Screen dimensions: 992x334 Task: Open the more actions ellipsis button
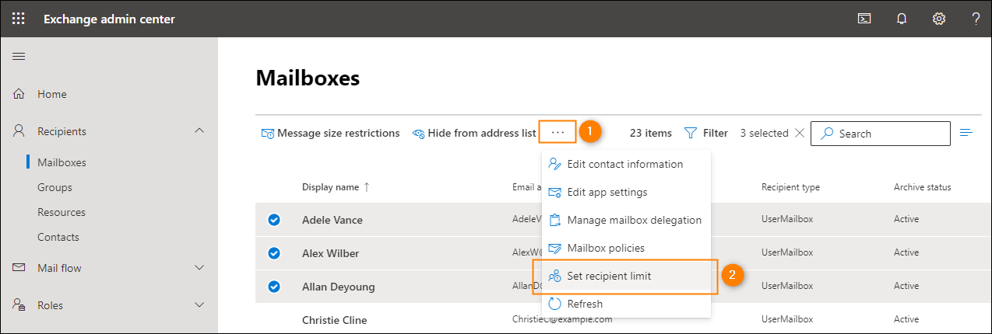[x=558, y=132]
